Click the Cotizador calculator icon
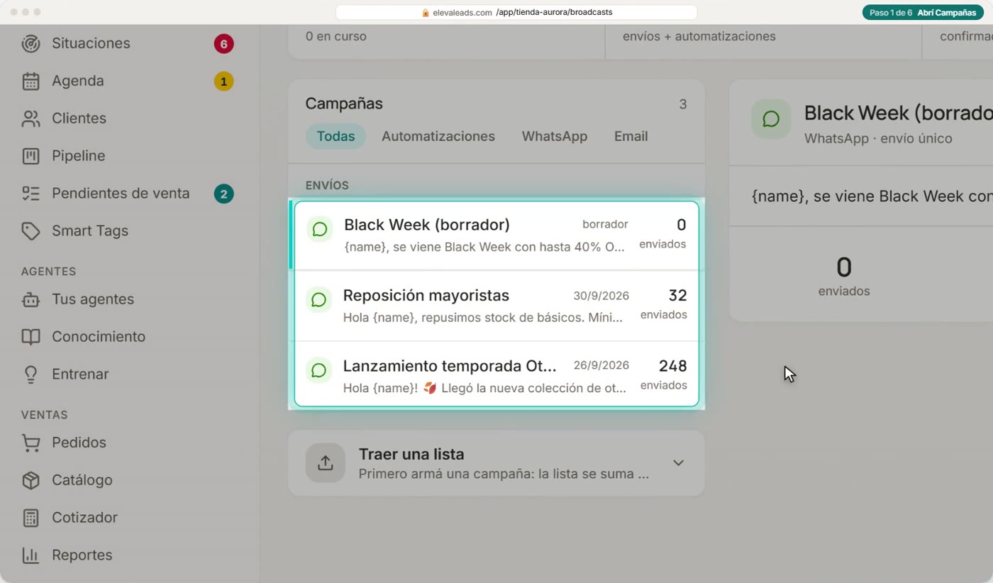The image size is (993, 583). 30,518
